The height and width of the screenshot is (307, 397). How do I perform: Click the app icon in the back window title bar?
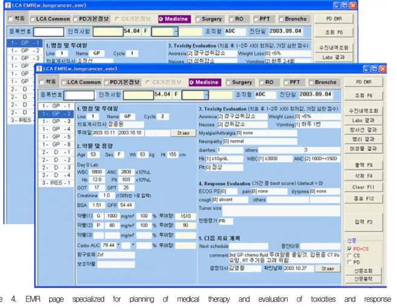[x=8, y=5]
